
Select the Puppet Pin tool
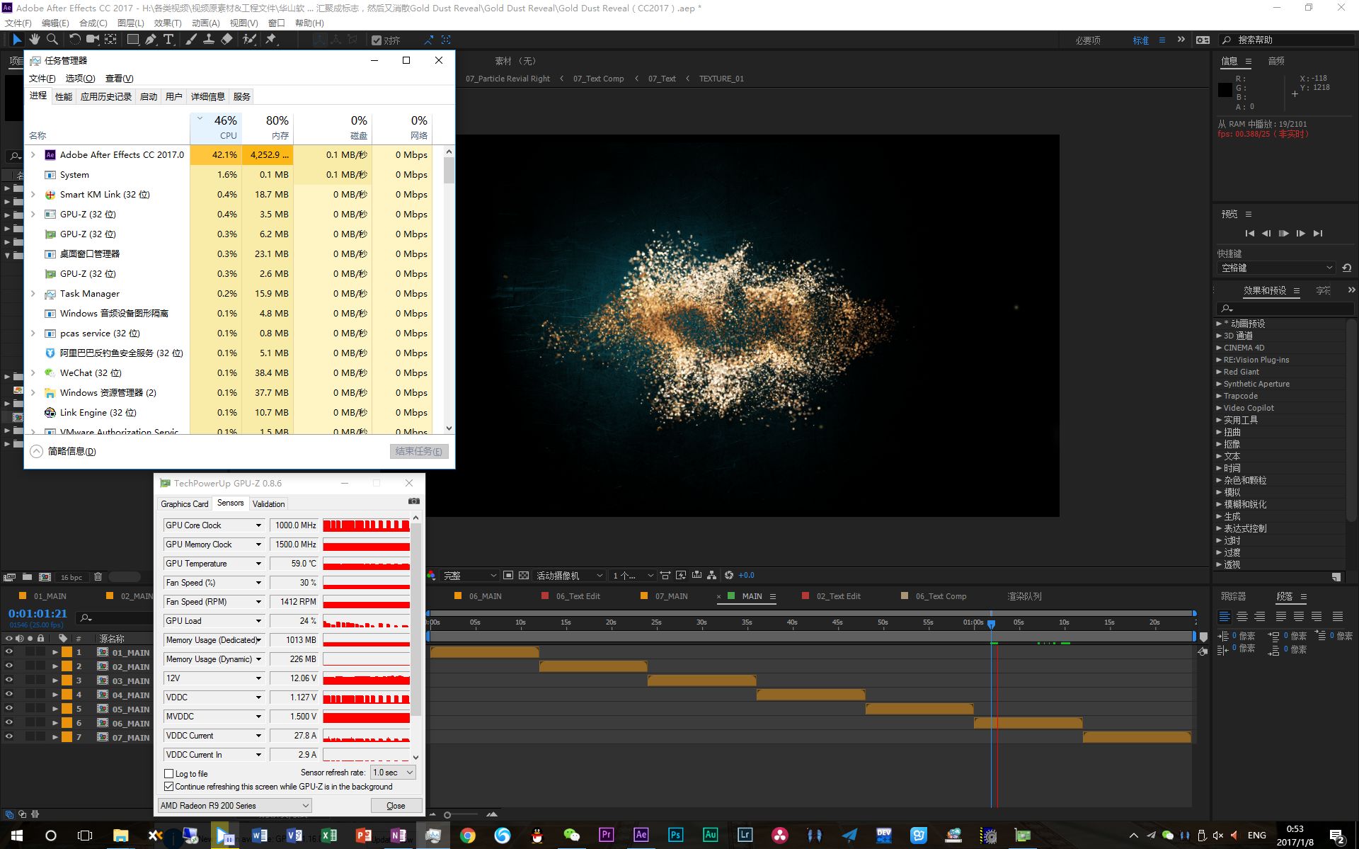(x=271, y=40)
